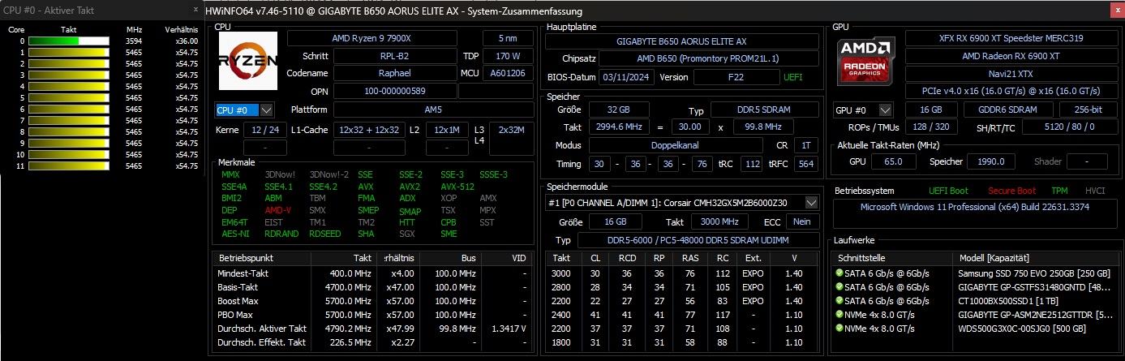Screen dimensions: 1125x361
Task: Click the AM5 Plattform field
Action: (434, 110)
